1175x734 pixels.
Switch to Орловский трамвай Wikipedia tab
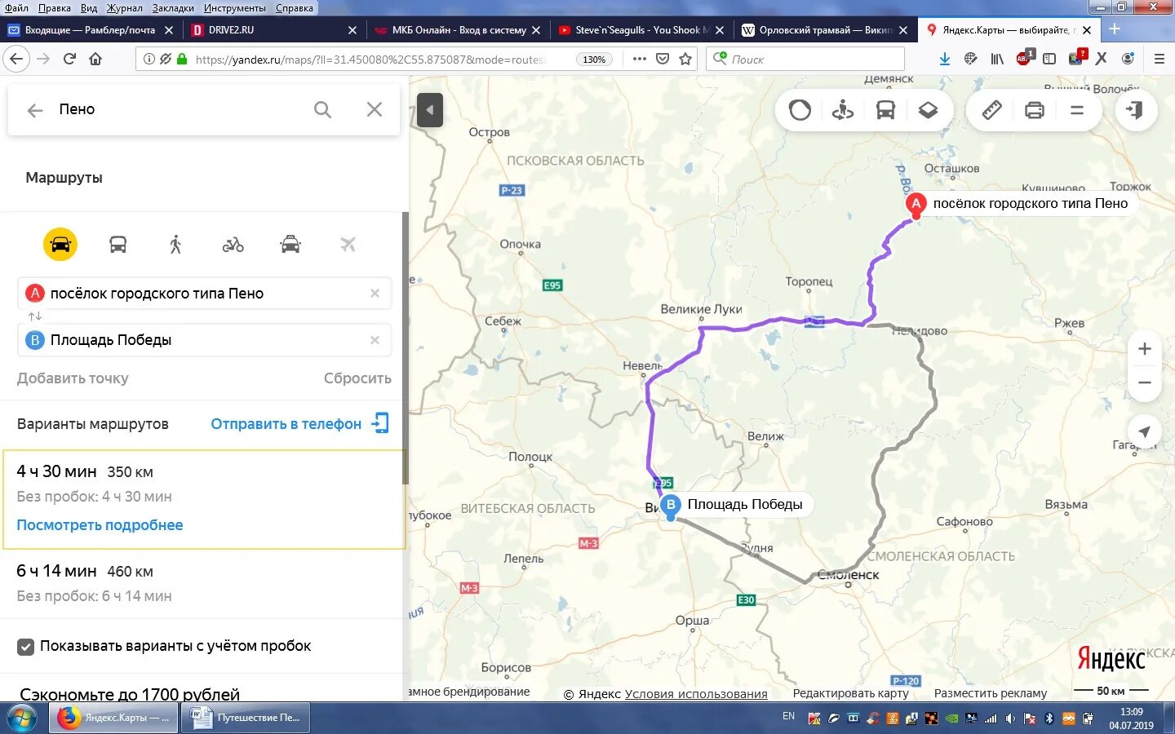tap(824, 30)
